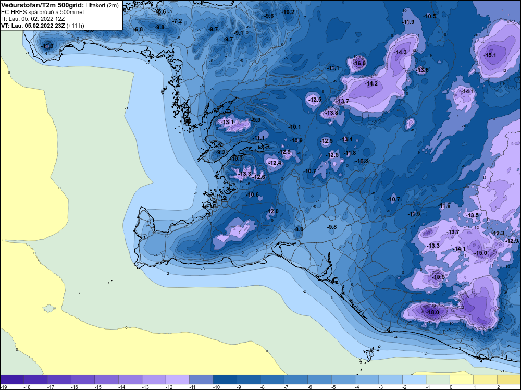Click the legend swatch between -2 and -1

[x=414, y=380]
